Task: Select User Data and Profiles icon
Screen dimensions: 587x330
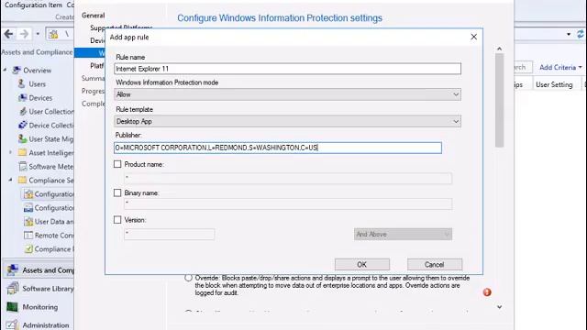Action: [x=28, y=222]
